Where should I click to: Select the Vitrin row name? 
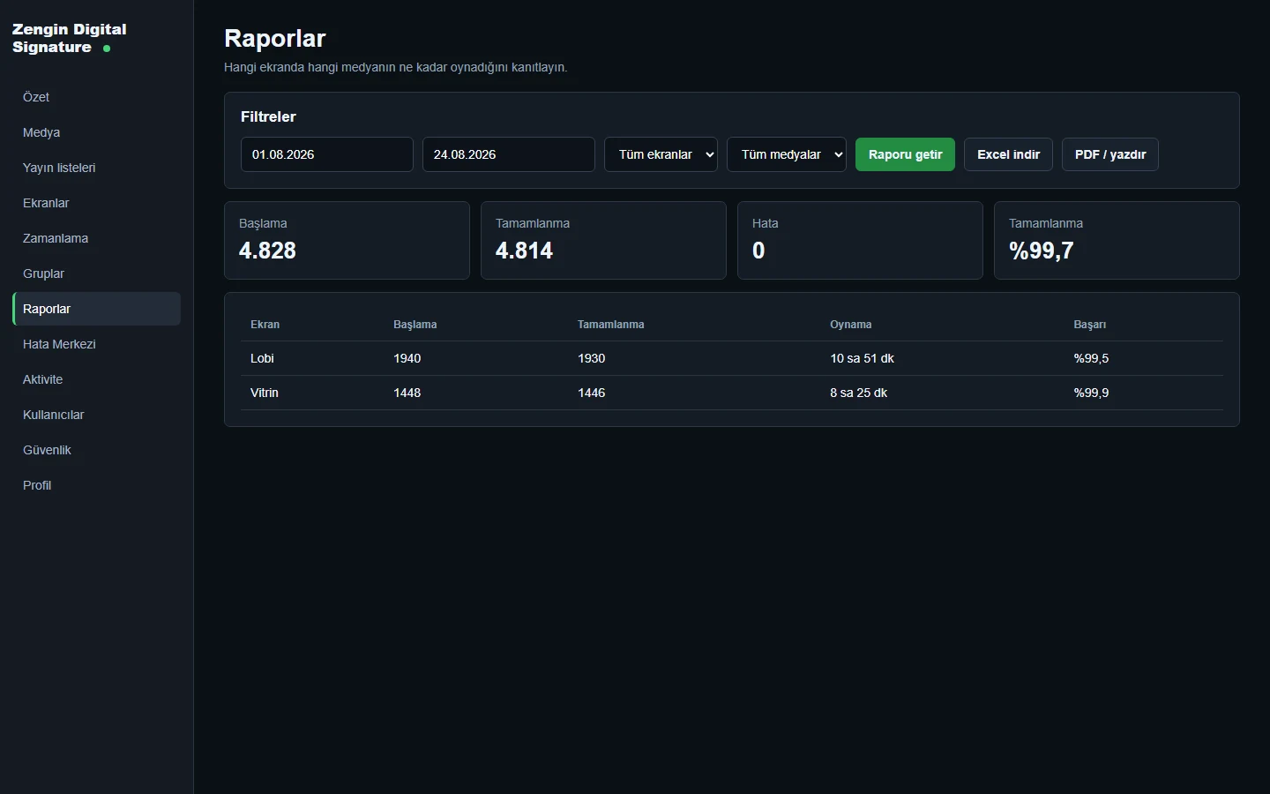265,393
